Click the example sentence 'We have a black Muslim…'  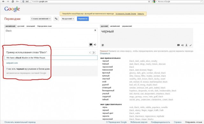point(51,58)
